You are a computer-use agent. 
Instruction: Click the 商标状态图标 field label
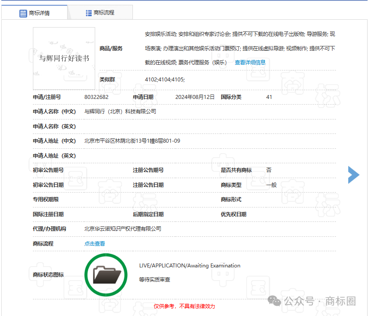[x=48, y=275]
